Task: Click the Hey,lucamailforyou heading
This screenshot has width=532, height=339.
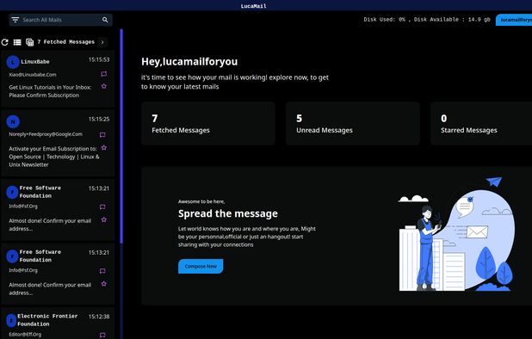Action: pyautogui.click(x=189, y=62)
